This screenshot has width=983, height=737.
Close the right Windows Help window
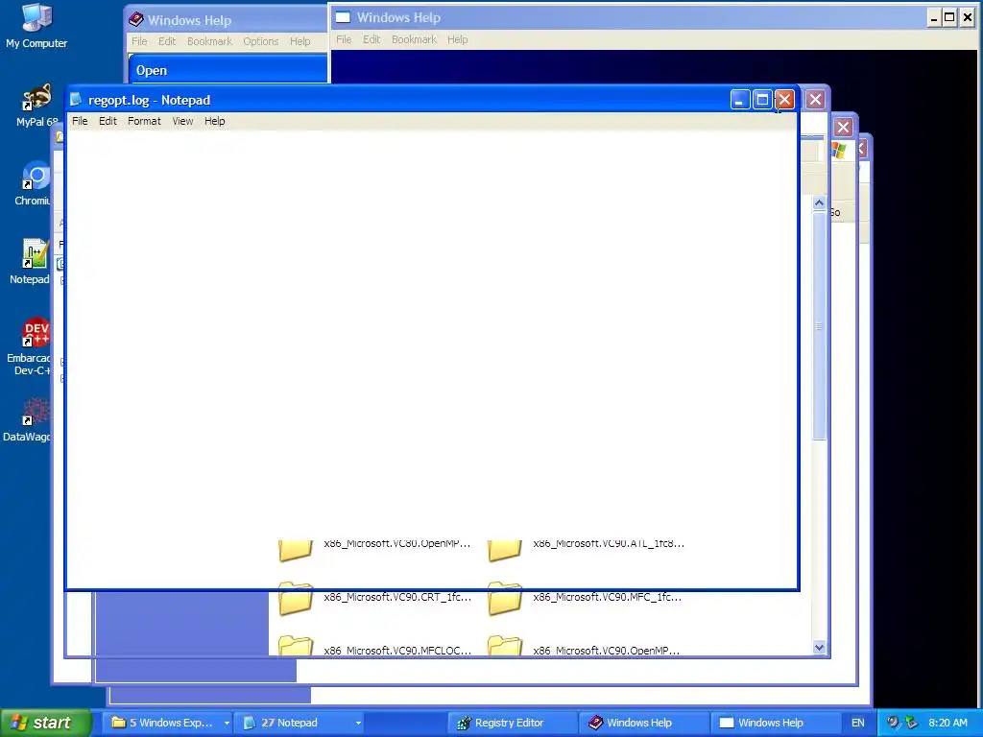point(968,17)
